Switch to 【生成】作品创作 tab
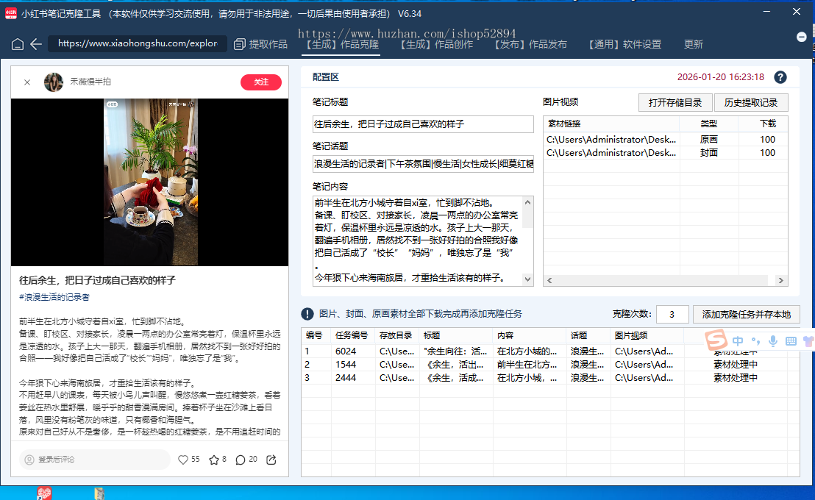 click(436, 45)
